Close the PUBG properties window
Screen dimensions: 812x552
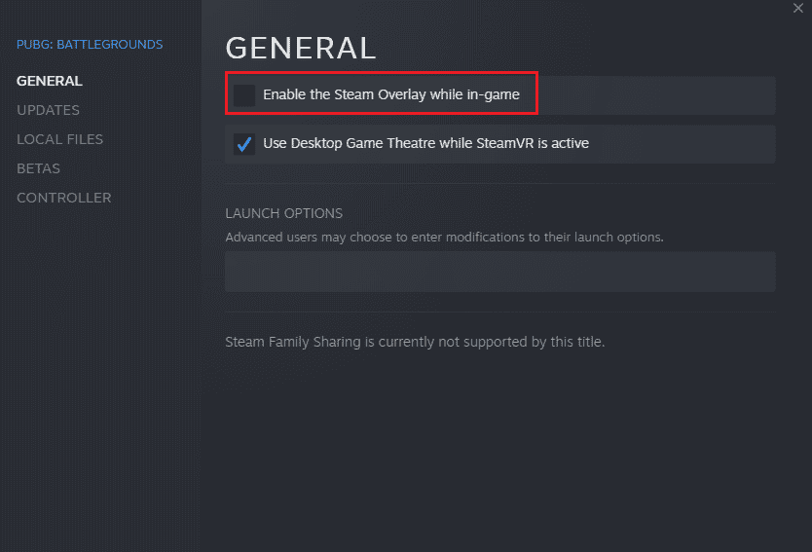pyautogui.click(x=798, y=9)
